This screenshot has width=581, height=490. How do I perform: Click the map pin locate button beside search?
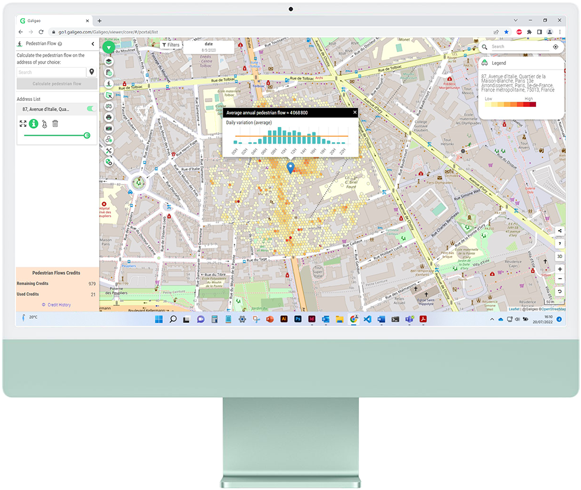click(x=92, y=72)
